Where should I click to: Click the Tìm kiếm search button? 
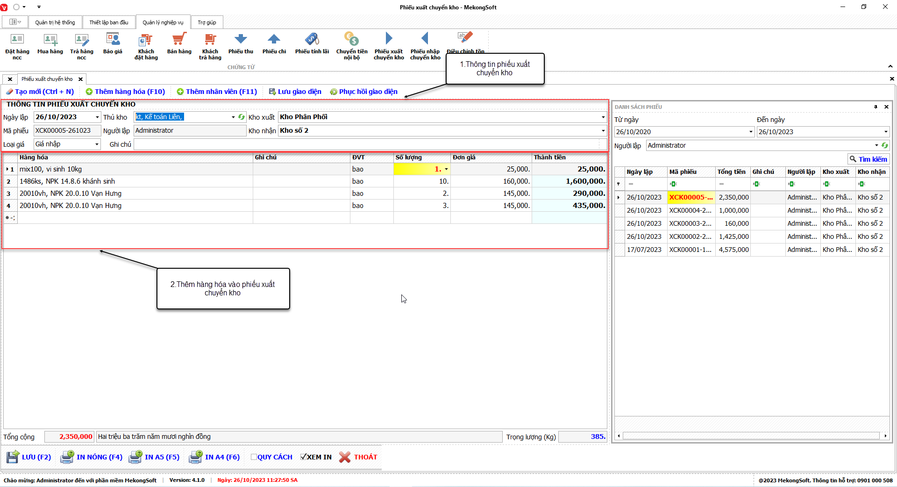pyautogui.click(x=868, y=159)
